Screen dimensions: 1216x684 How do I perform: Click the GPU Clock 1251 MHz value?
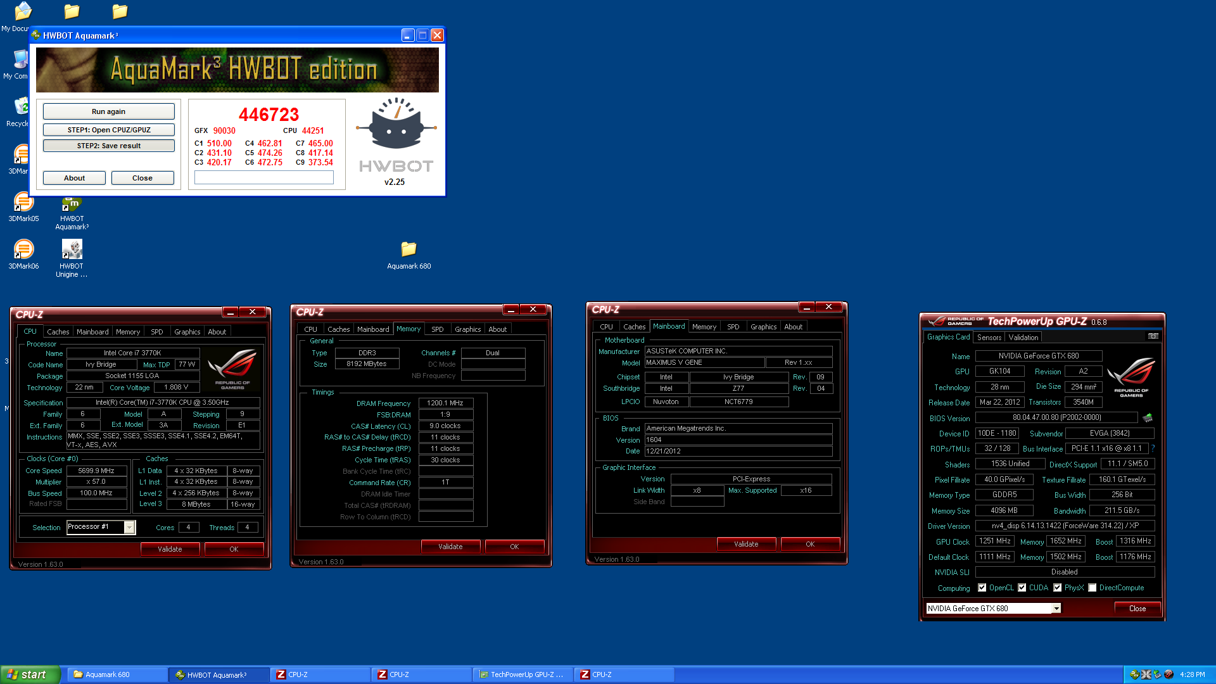coord(995,541)
